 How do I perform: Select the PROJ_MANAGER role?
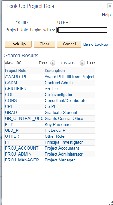tap(22, 160)
